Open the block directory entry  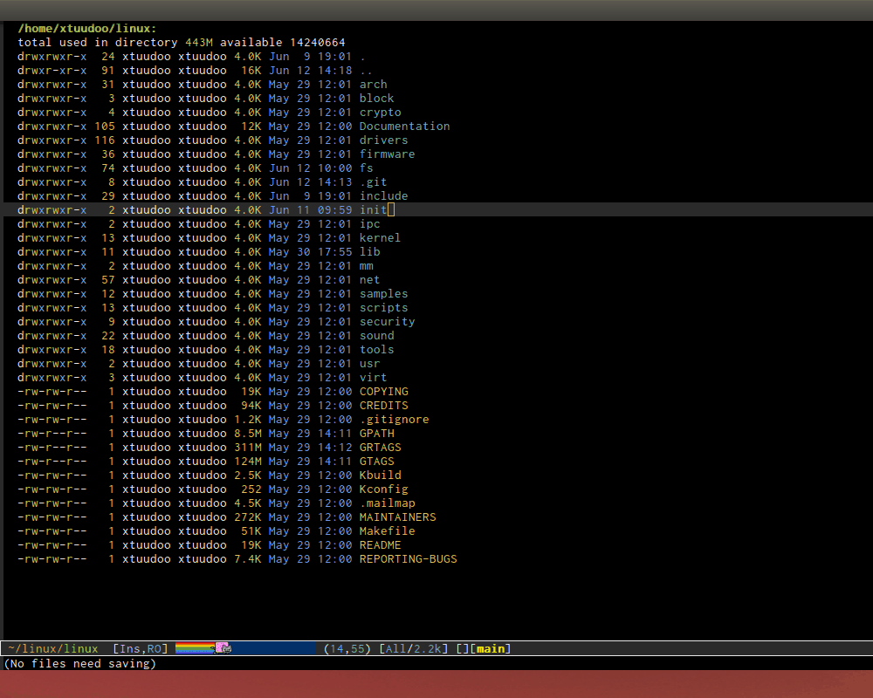(x=376, y=99)
